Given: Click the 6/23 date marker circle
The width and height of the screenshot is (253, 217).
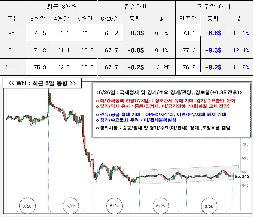Looking at the screenshot, I should (71, 206).
